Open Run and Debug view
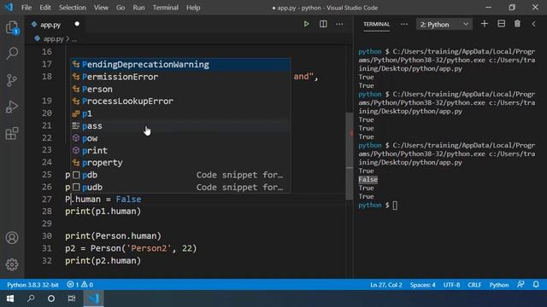This screenshot has height=307, width=547. pos(12,107)
